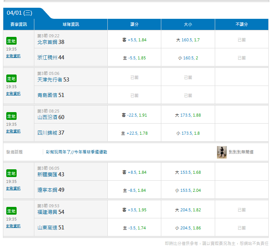Open 對戰資訊 for 福建潯興 vs 山東高速
The width and height of the screenshot is (279, 246).
(13, 226)
